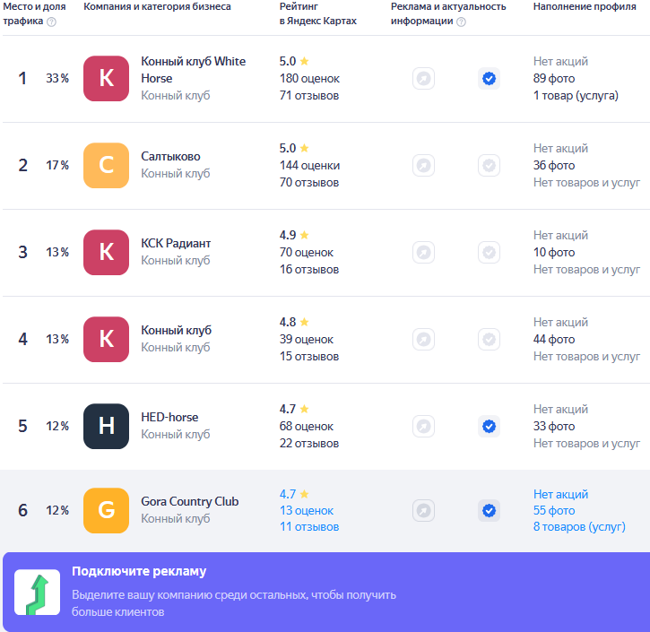Click the 11 отзывов link
Image resolution: width=650 pixels, height=632 pixels.
tap(309, 527)
